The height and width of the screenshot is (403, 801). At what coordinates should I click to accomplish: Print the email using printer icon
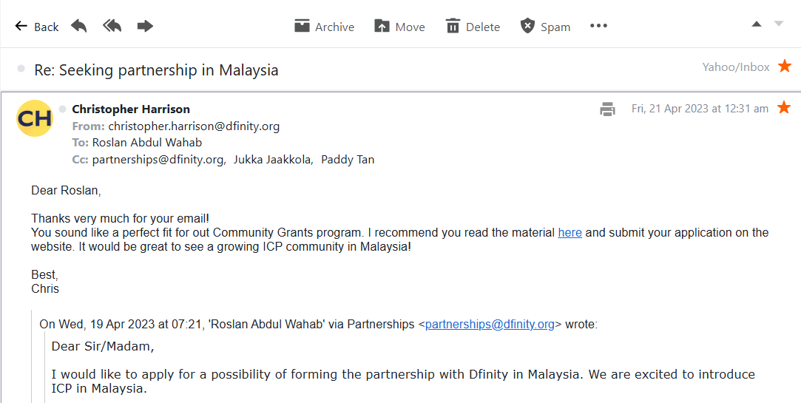coord(607,109)
